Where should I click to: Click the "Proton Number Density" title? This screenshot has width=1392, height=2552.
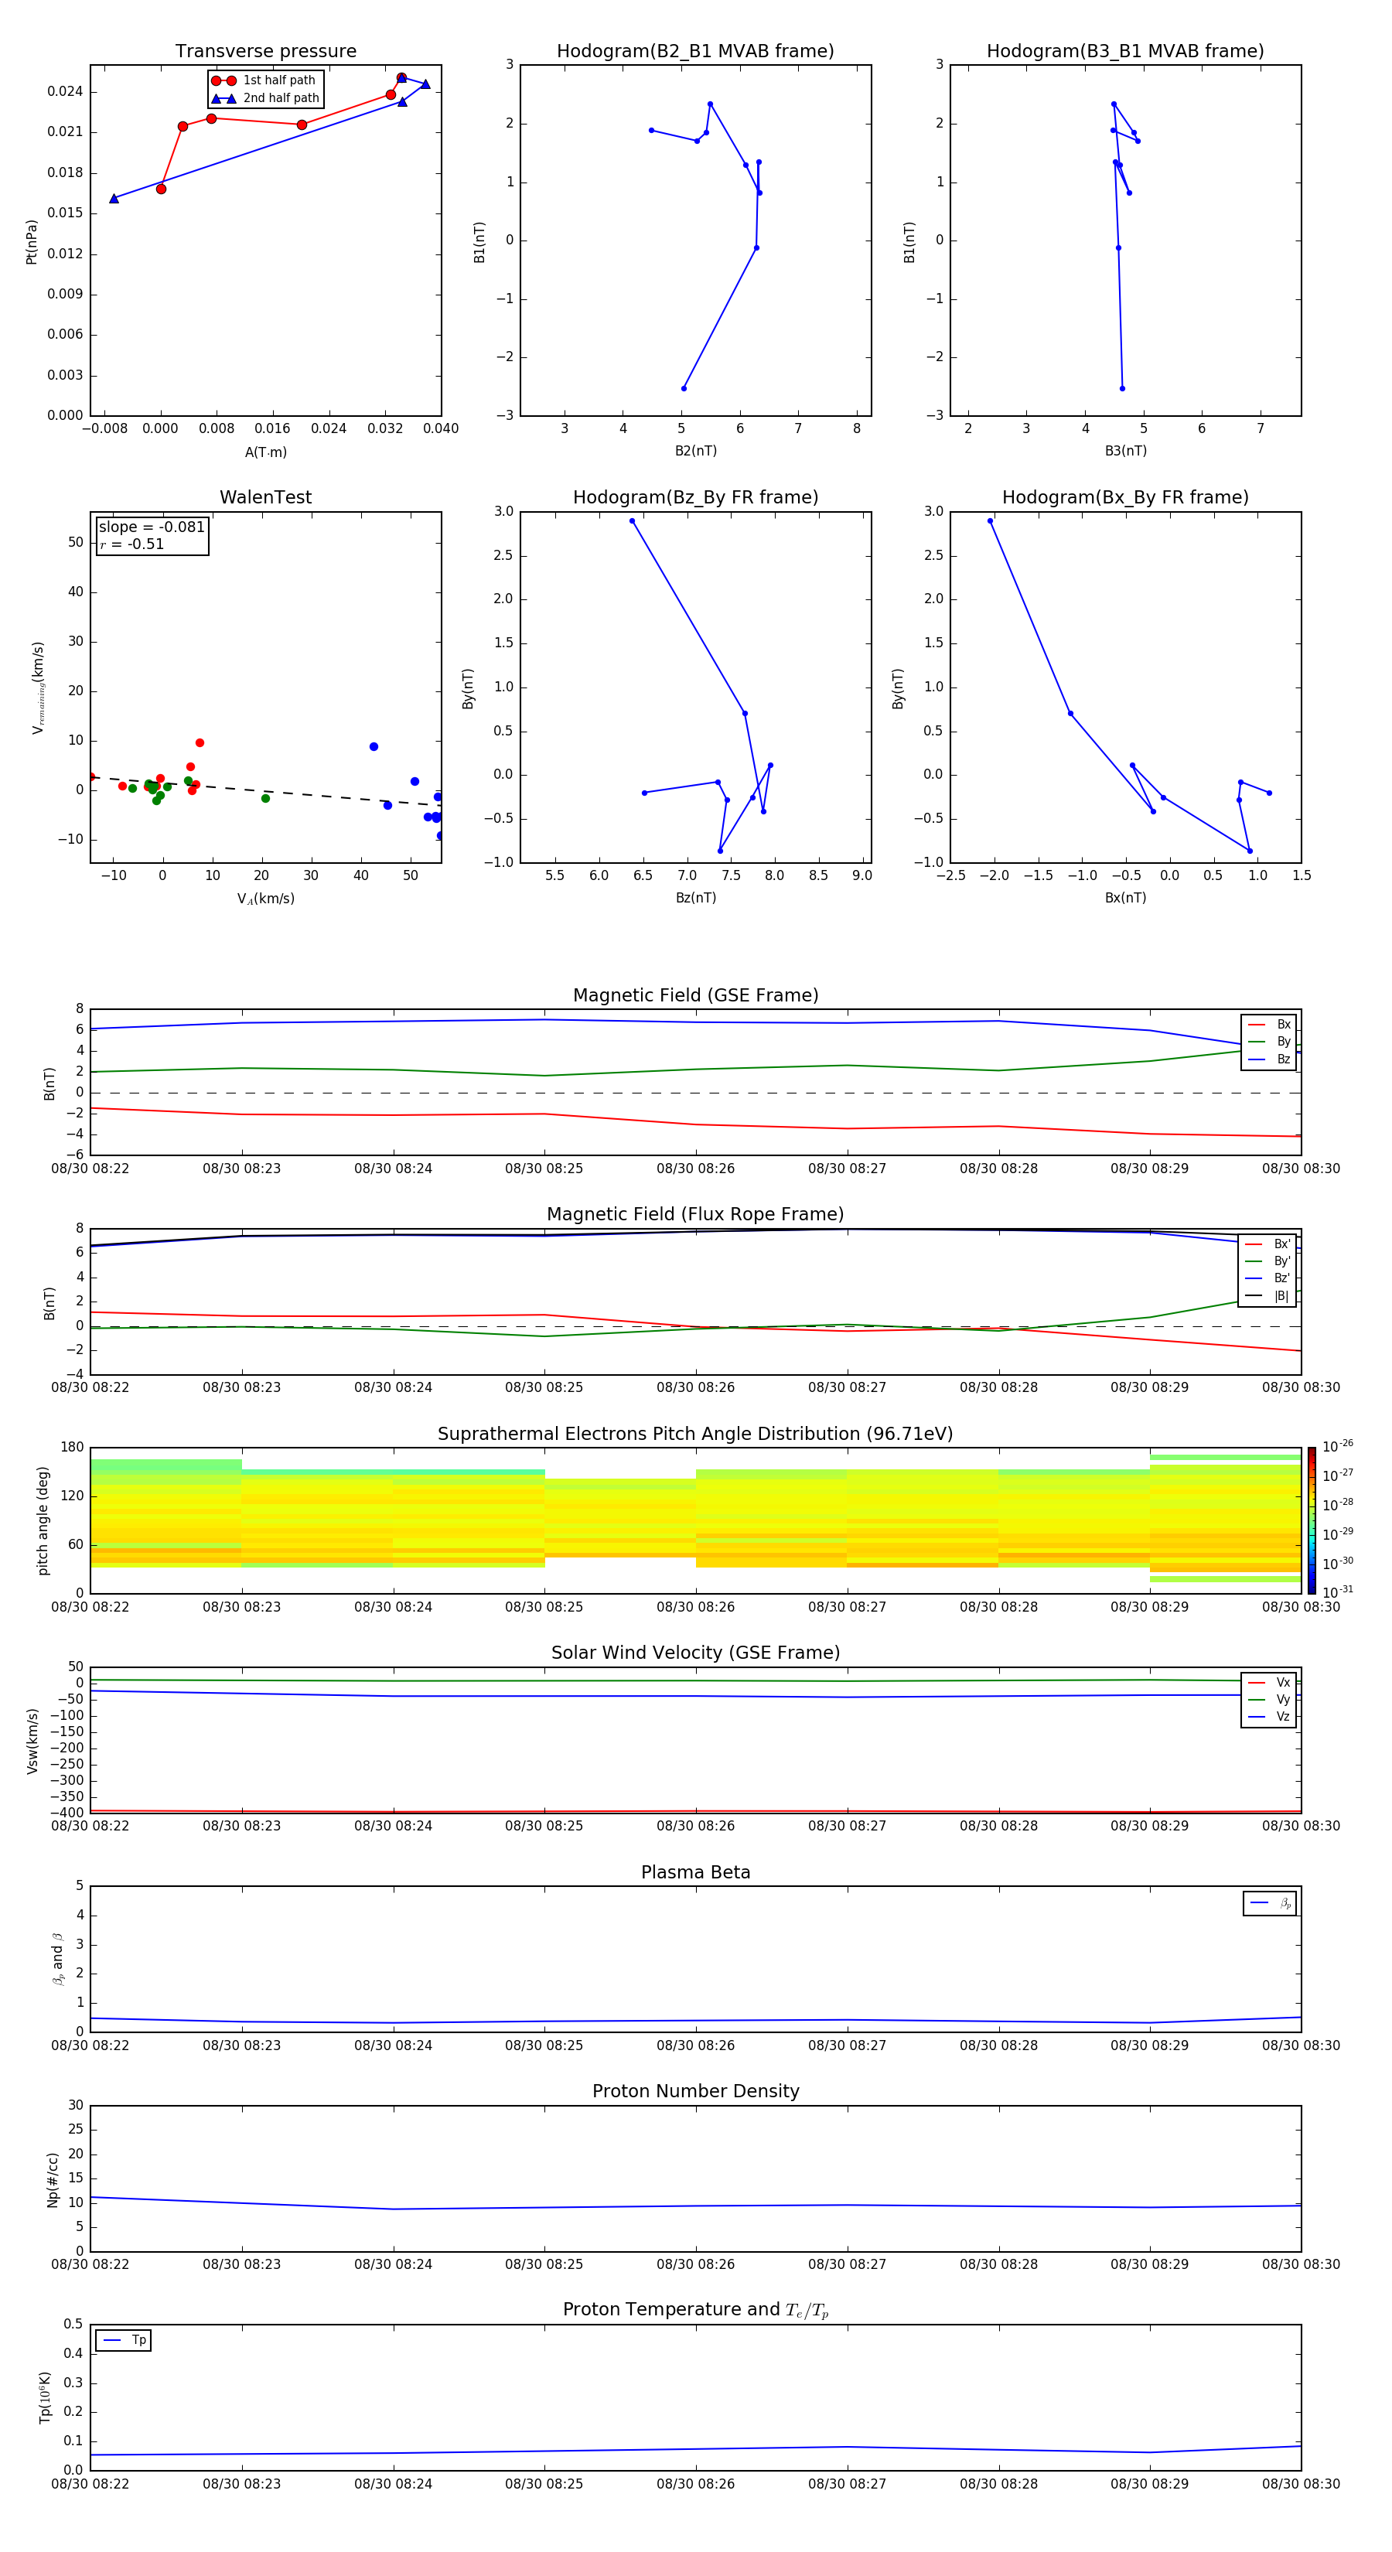pos(695,2091)
